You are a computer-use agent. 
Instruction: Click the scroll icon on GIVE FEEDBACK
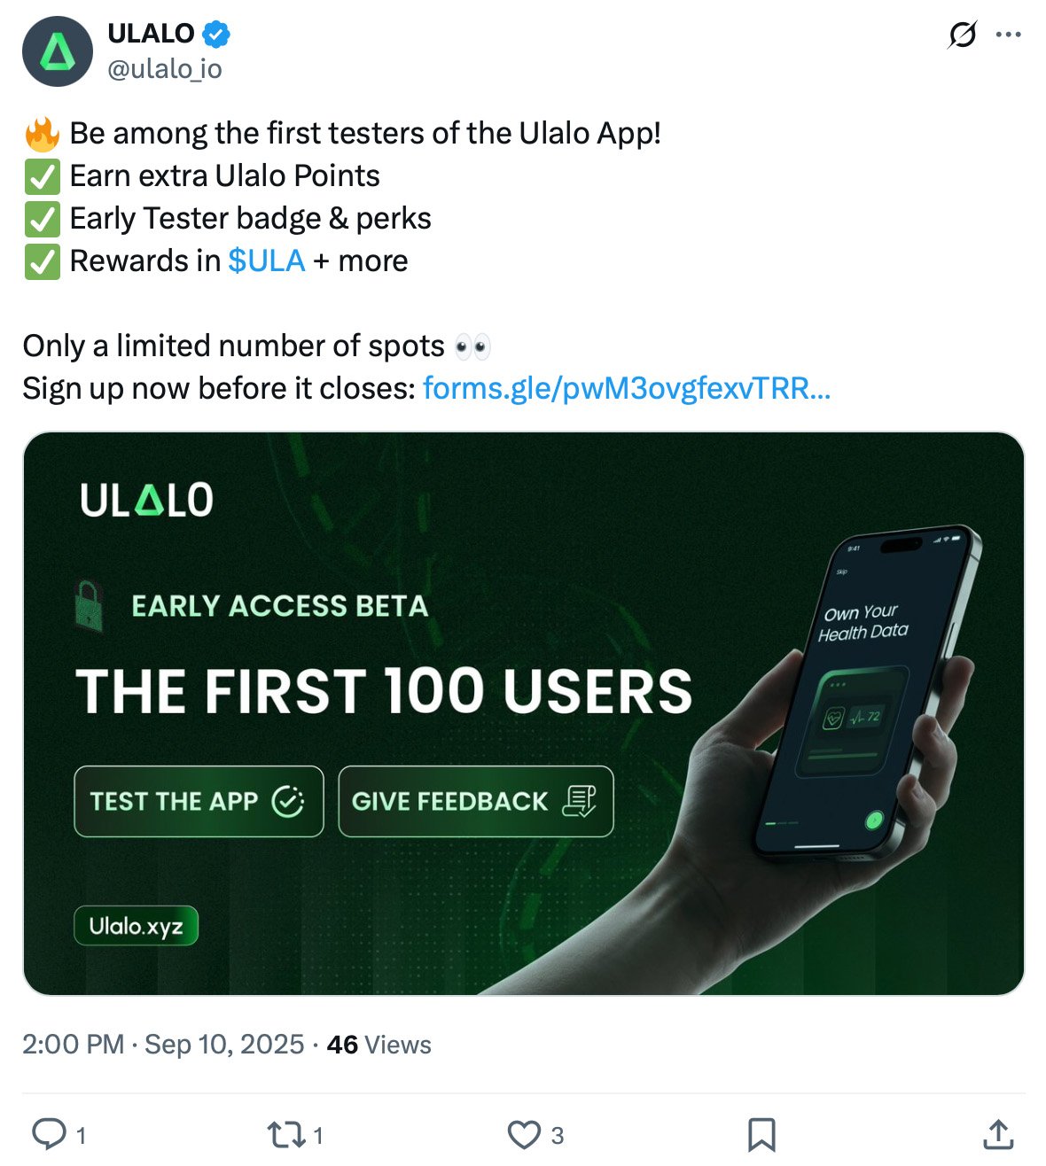click(x=582, y=801)
